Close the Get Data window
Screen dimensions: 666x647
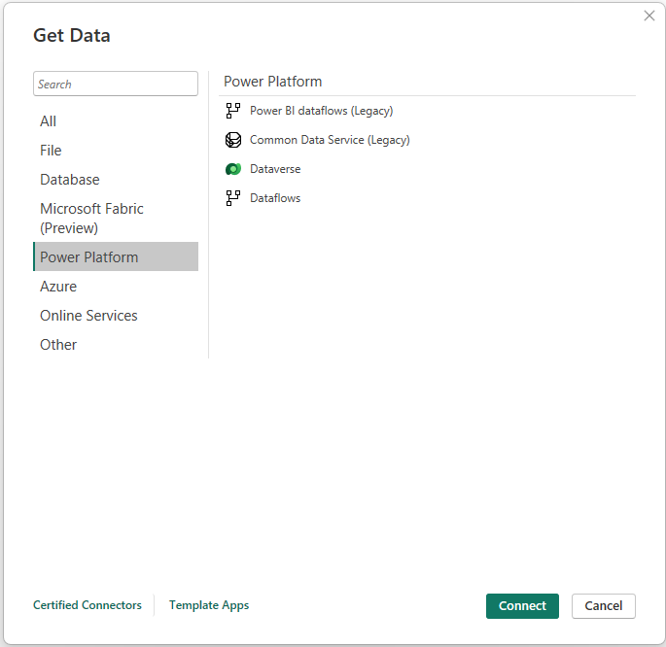pyautogui.click(x=649, y=16)
